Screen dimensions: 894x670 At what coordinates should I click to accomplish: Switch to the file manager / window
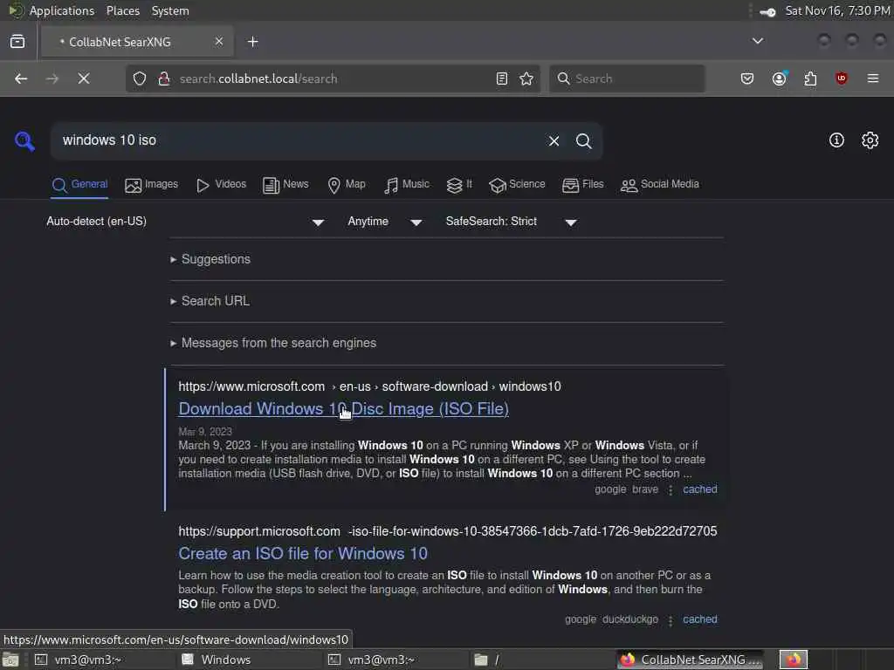pos(540,660)
